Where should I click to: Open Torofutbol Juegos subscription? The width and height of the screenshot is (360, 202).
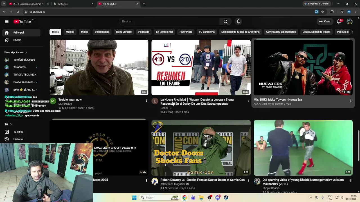pyautogui.click(x=21, y=60)
